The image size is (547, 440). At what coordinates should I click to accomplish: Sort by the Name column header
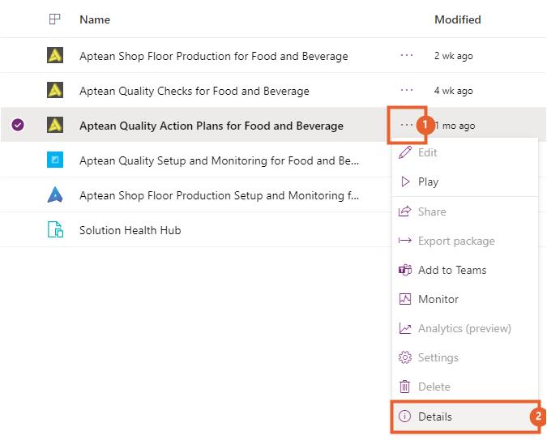click(x=95, y=19)
